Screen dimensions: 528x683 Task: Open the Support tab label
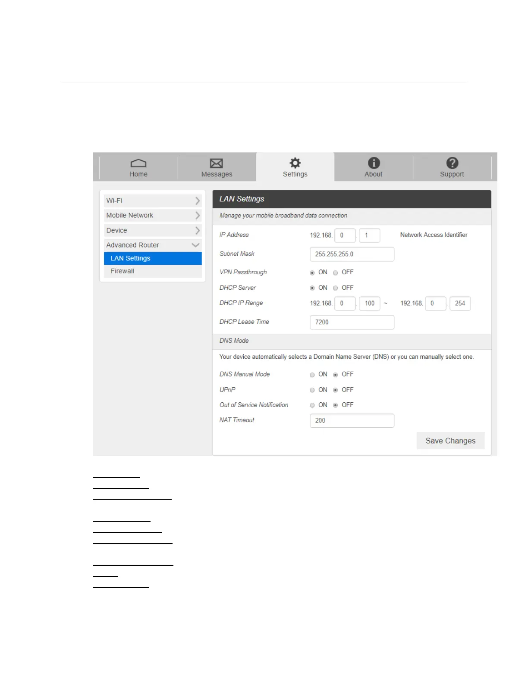pos(452,174)
